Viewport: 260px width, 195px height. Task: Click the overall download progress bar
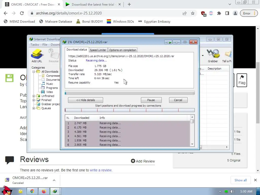pos(130,93)
